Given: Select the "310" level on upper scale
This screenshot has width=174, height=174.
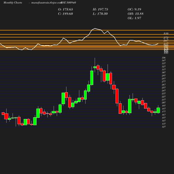Looking at the screenshot, I should pos(166,33).
